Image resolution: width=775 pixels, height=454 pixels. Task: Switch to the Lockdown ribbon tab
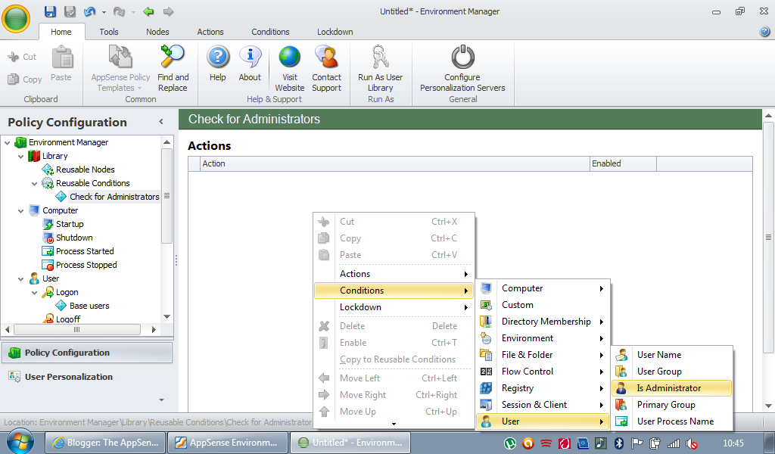(x=335, y=32)
